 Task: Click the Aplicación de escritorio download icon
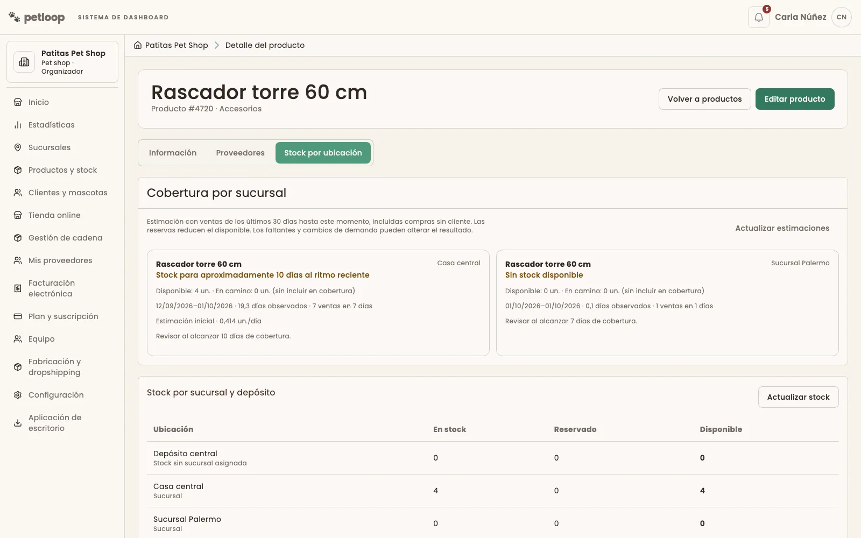[18, 423]
